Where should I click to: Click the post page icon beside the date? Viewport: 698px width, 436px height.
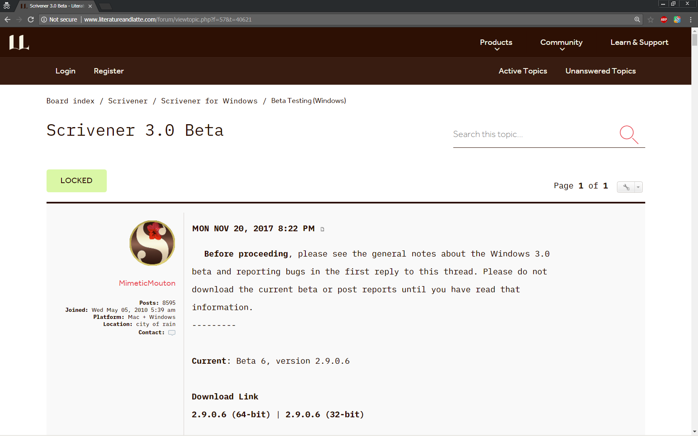(x=323, y=229)
